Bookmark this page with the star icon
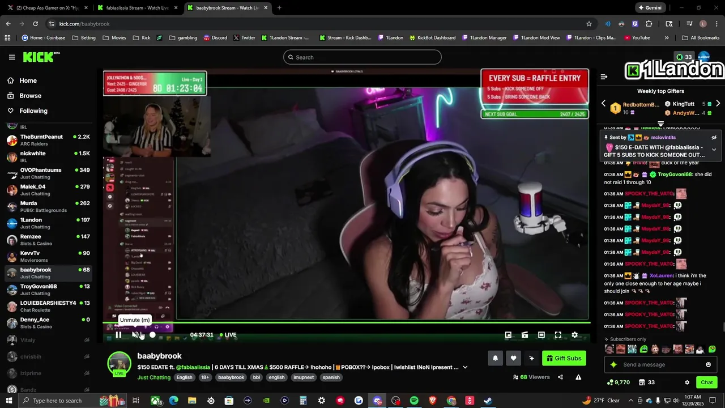Image resolution: width=725 pixels, height=408 pixels. (589, 24)
